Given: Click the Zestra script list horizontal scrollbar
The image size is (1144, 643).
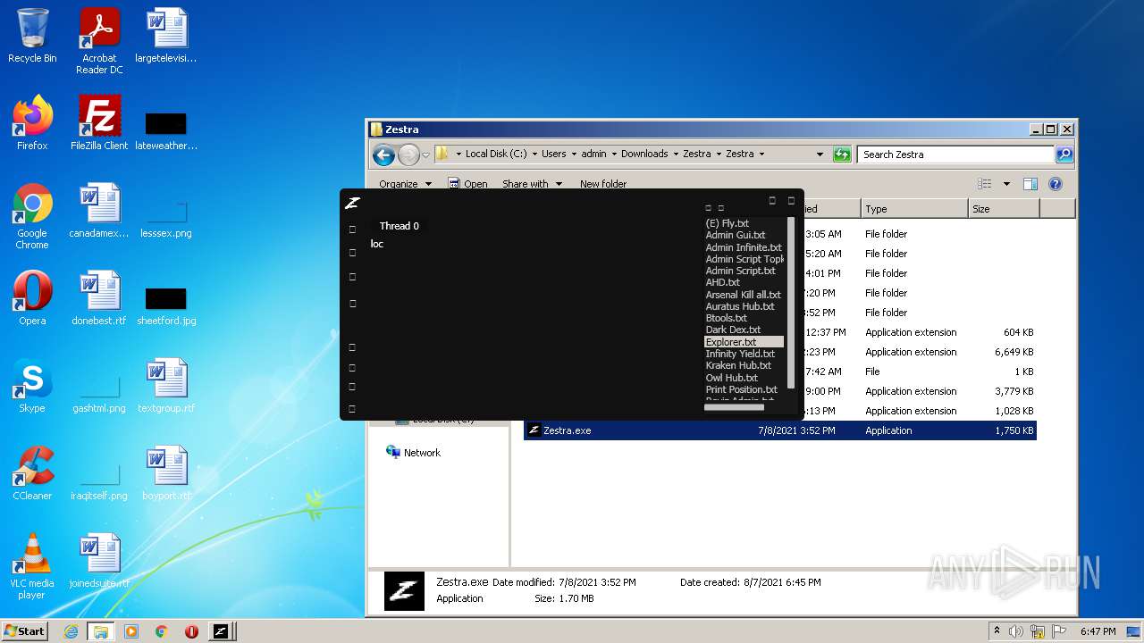Looking at the screenshot, I should (x=734, y=407).
